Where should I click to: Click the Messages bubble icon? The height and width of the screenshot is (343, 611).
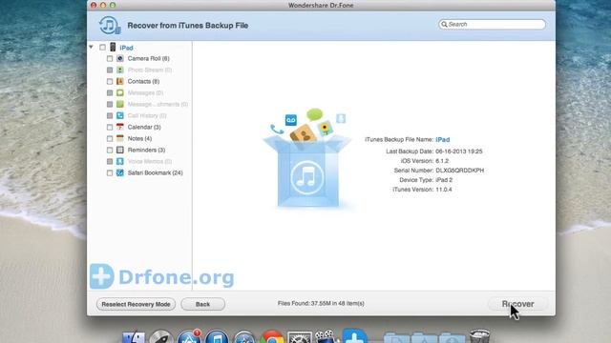pos(120,92)
